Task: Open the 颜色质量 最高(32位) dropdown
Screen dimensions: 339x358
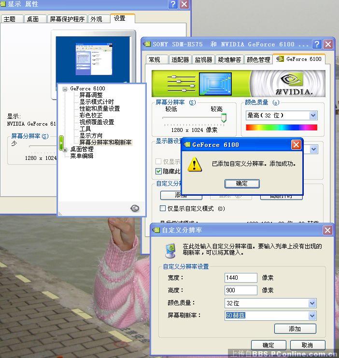Action: pyautogui.click(x=313, y=115)
